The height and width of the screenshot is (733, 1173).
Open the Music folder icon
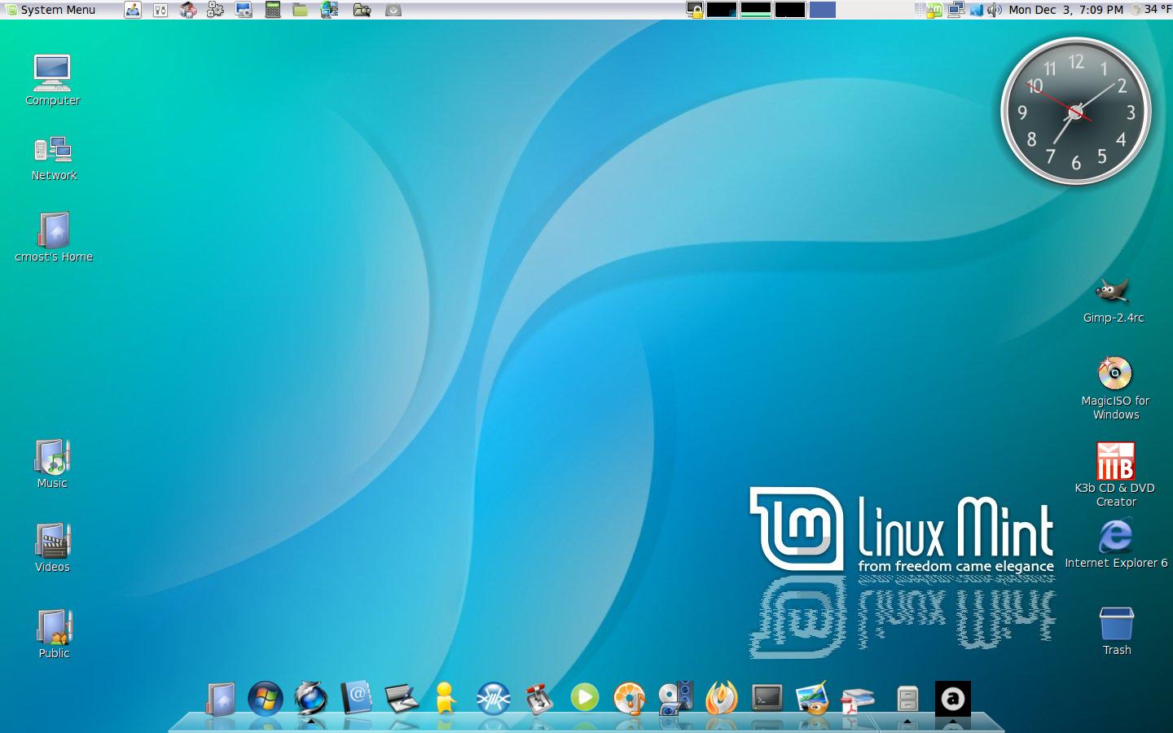coord(52,464)
